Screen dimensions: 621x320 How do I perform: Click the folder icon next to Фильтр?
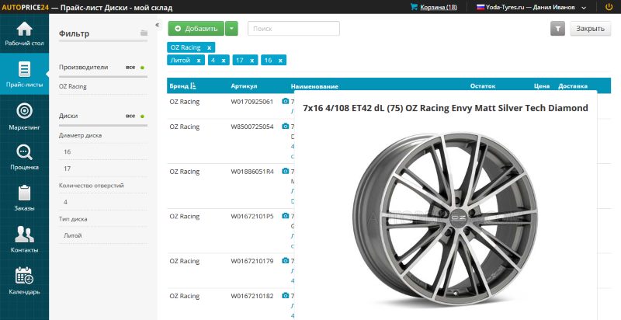coord(144,33)
